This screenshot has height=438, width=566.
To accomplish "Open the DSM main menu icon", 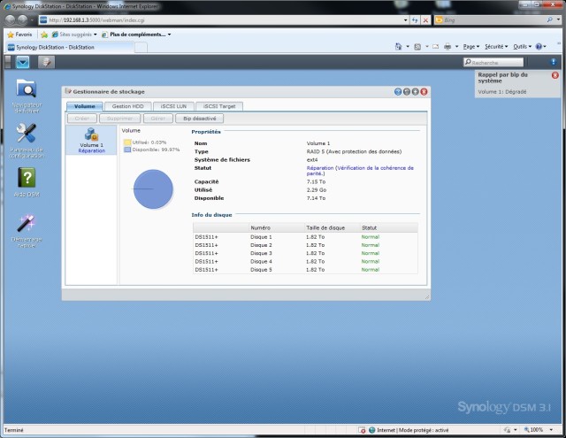I will (22, 62).
